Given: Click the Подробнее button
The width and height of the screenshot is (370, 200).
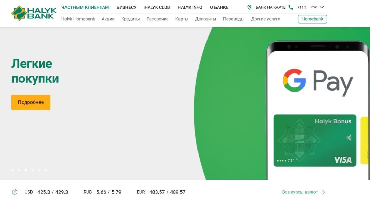Looking at the screenshot, I should [x=31, y=102].
